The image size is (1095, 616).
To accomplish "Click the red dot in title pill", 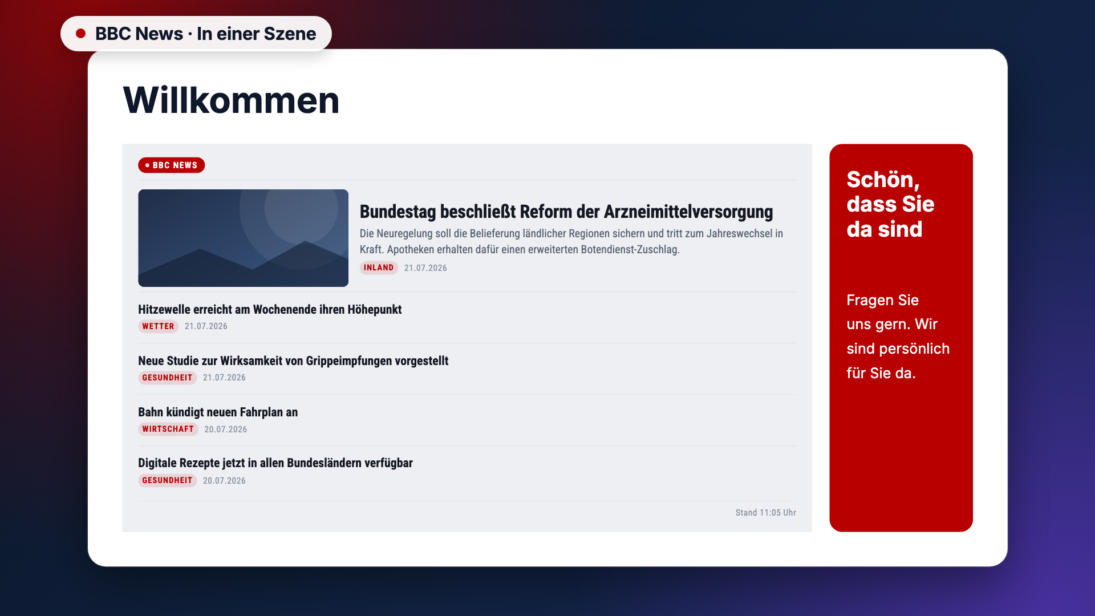I will pyautogui.click(x=81, y=34).
